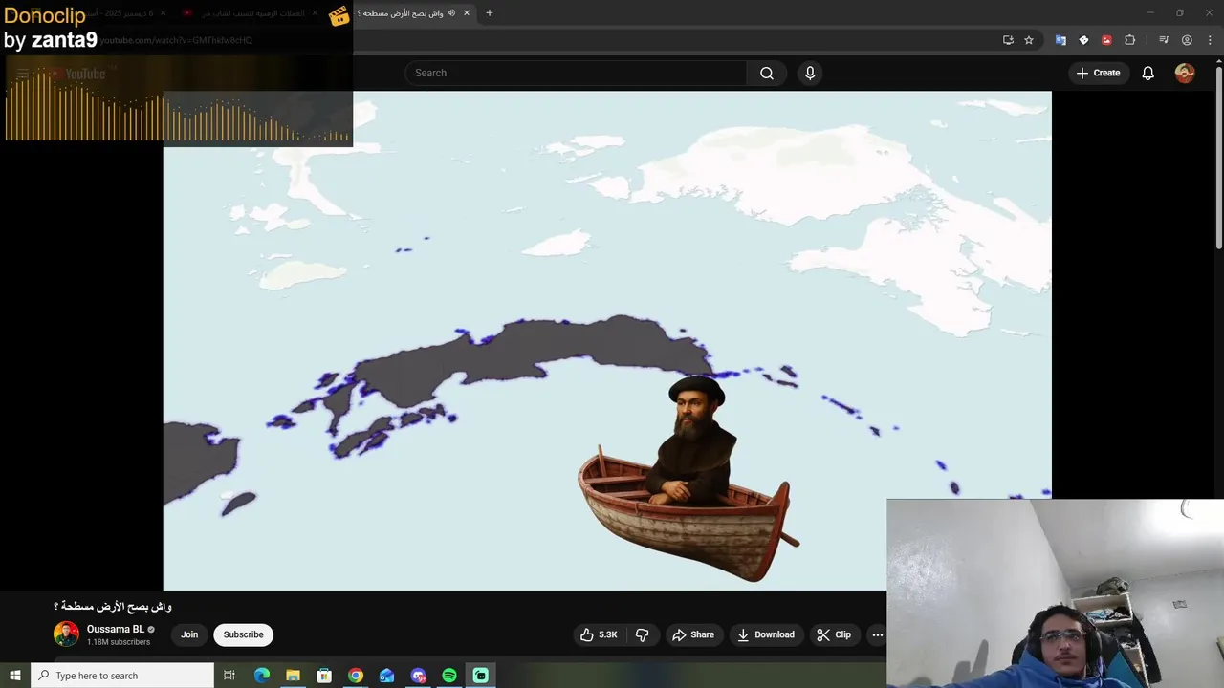Open YouTube notifications bell

point(1148,73)
